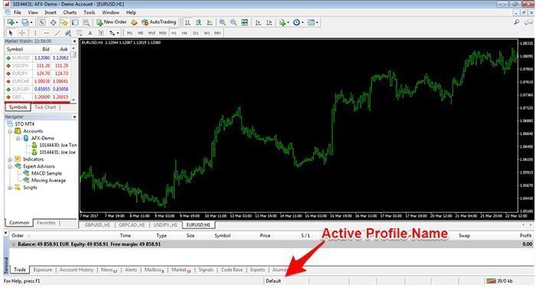
Task: Switch chart to Line Chart icon
Action: pos(210,22)
